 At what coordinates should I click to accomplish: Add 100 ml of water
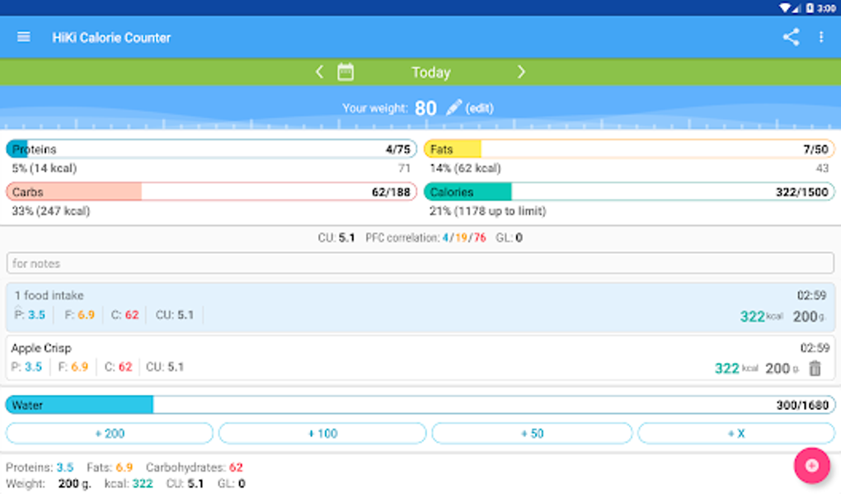tap(322, 434)
